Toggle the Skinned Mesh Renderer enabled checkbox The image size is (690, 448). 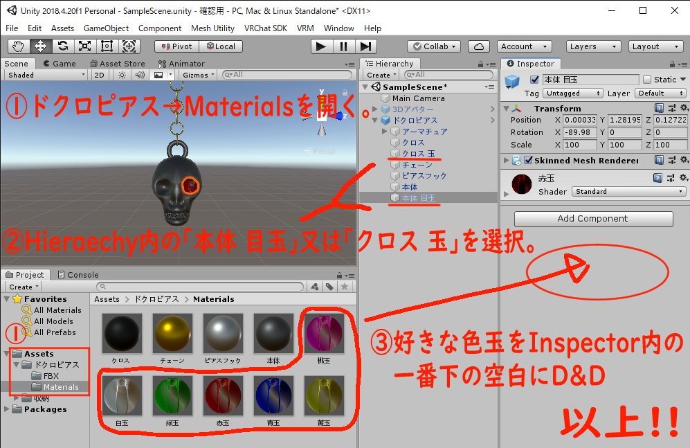(x=528, y=161)
